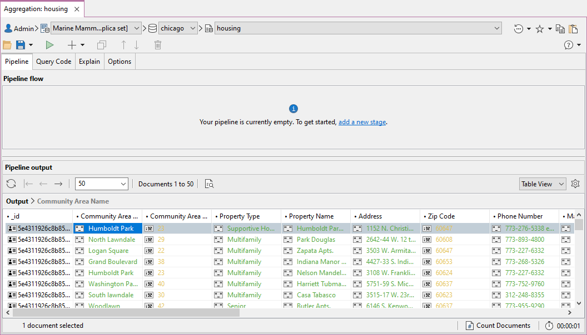Click the save pipeline floppy disk icon
This screenshot has width=587, height=335.
point(21,45)
